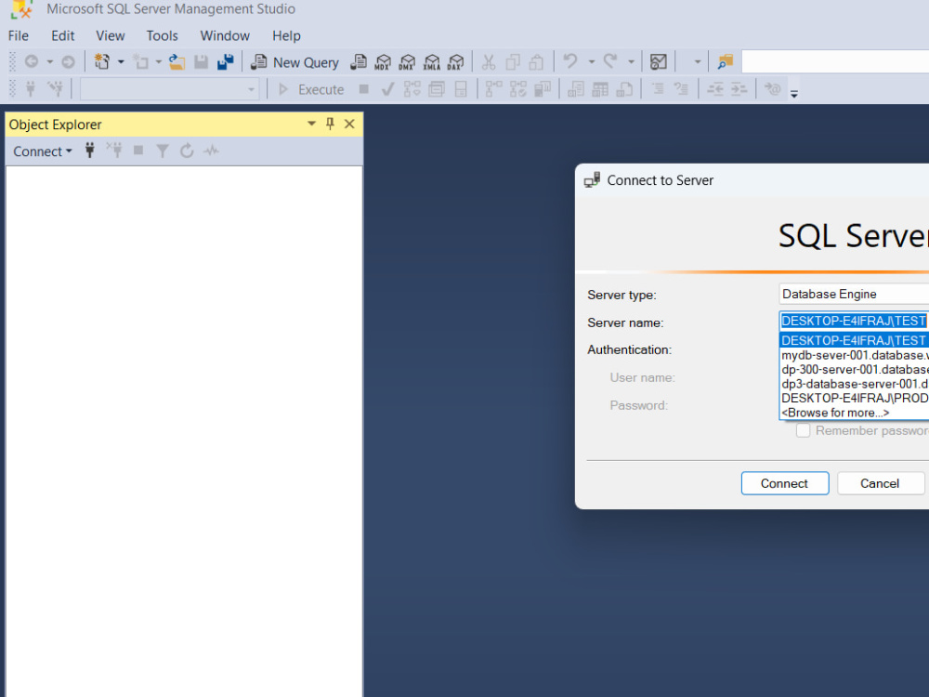Open the Server type dropdown
The height and width of the screenshot is (697, 929).
click(854, 294)
